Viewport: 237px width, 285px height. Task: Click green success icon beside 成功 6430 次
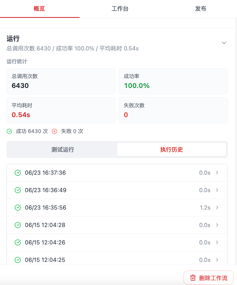point(9,131)
